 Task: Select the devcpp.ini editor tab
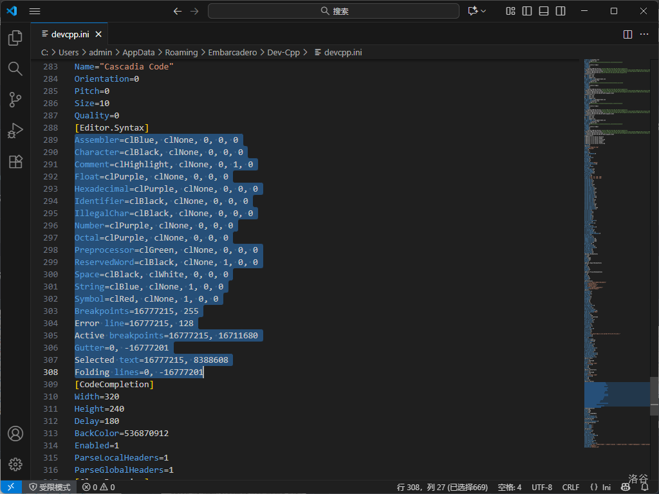pyautogui.click(x=70, y=35)
